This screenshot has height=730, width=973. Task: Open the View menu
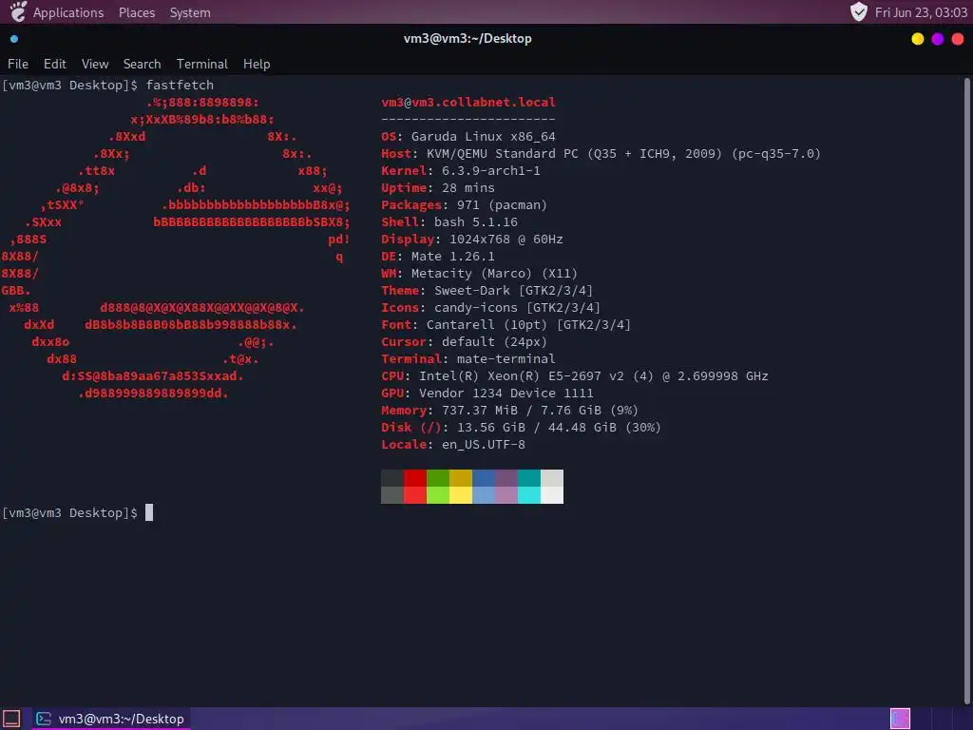coord(95,64)
